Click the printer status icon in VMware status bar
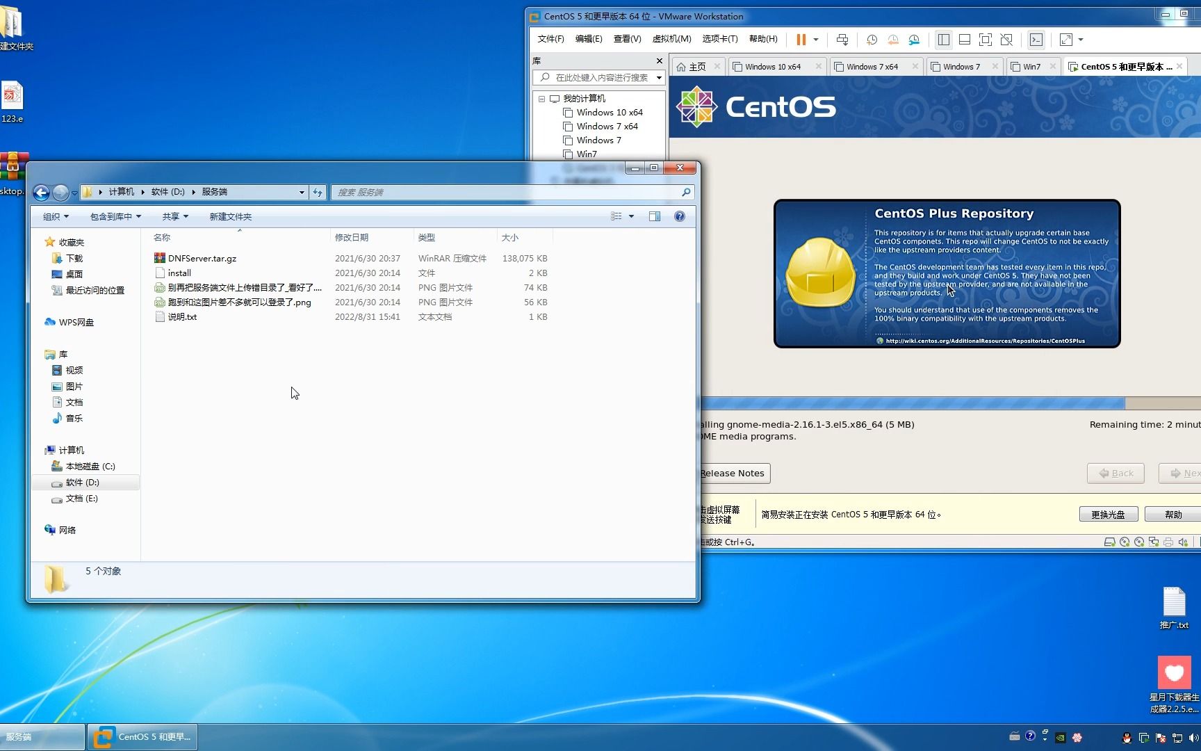This screenshot has width=1201, height=751. coord(1168,542)
